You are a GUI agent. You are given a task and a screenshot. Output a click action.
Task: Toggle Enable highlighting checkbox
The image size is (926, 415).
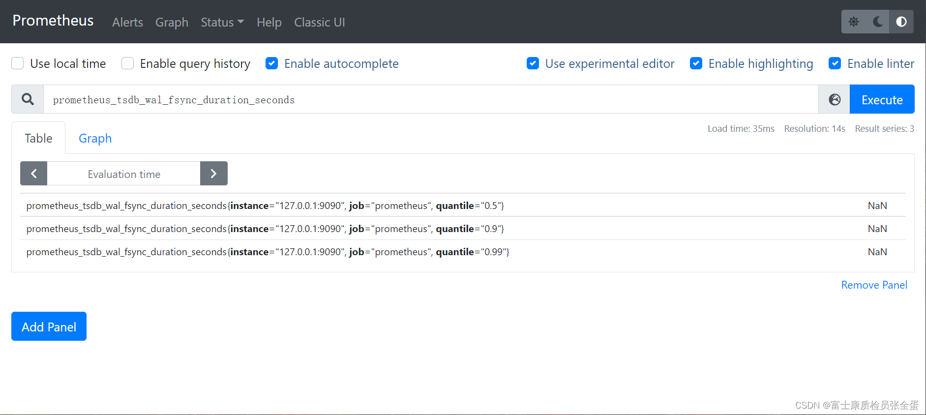point(696,63)
